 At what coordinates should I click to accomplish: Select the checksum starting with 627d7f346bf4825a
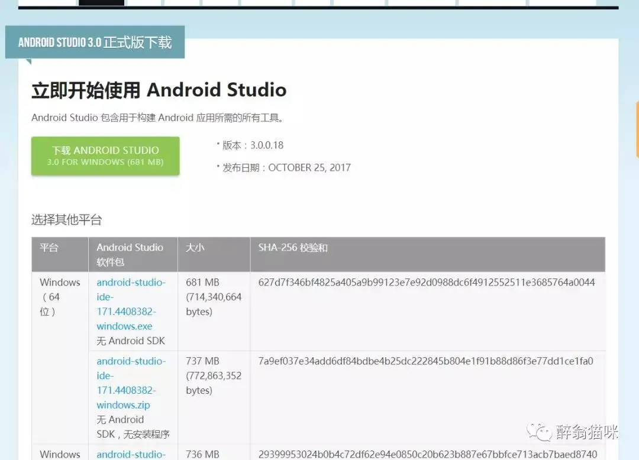point(427,282)
